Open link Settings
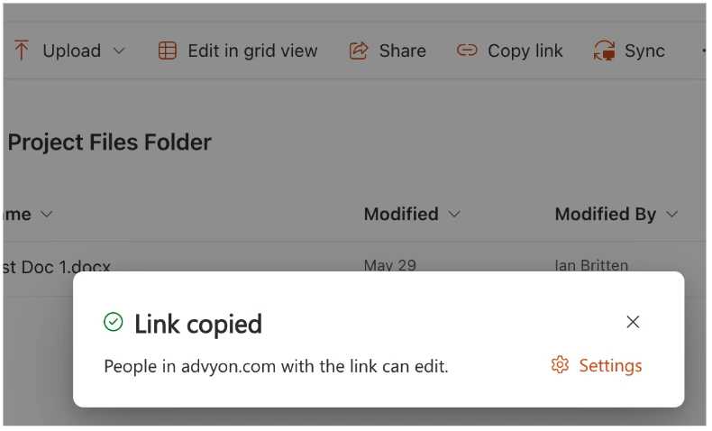 pos(610,365)
